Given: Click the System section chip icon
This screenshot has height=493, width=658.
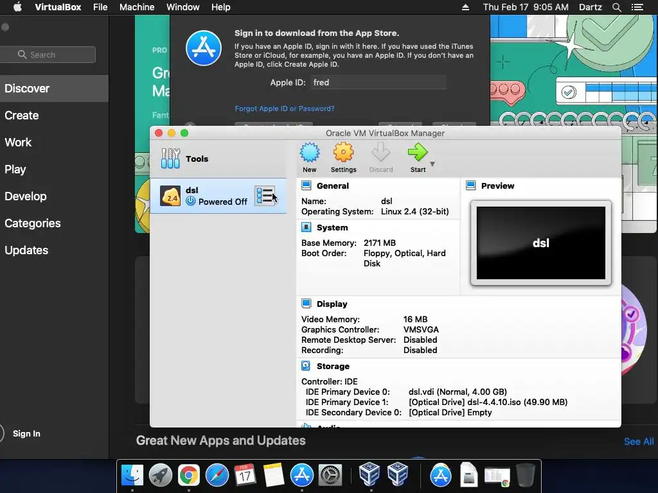Looking at the screenshot, I should click(x=307, y=227).
